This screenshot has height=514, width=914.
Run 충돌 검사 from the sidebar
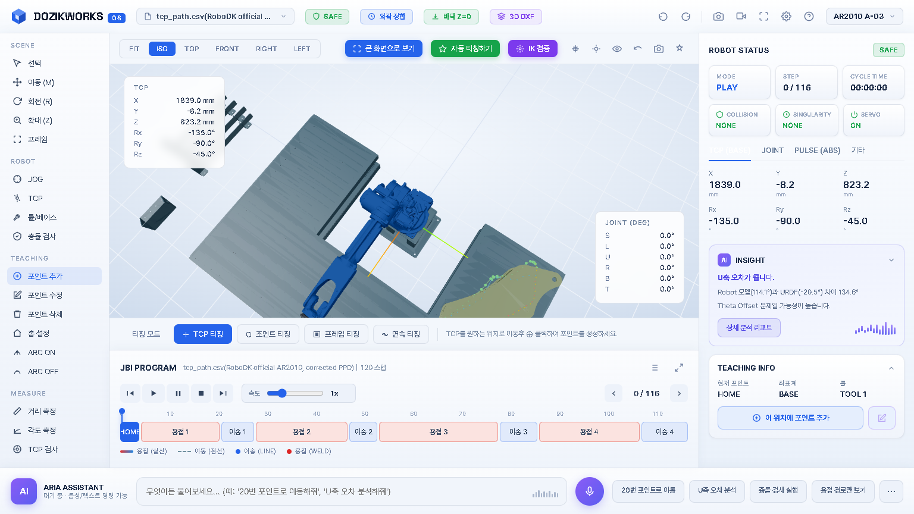(54, 236)
